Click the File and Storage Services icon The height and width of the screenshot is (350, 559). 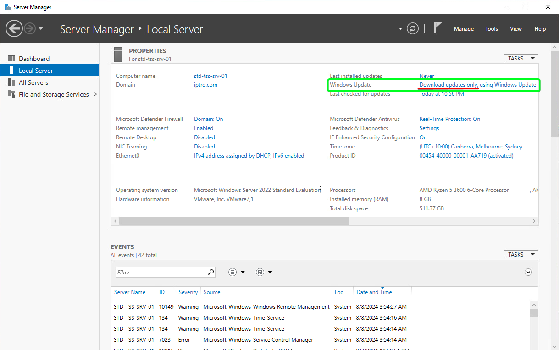(11, 94)
